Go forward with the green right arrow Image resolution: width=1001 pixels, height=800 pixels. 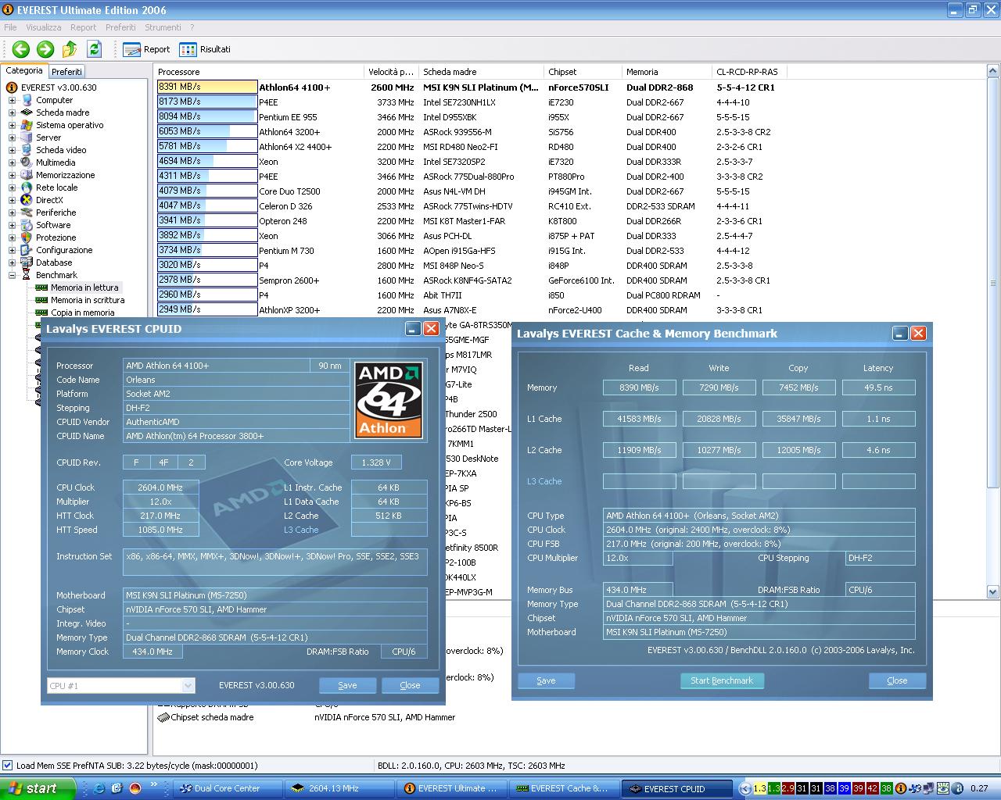45,49
